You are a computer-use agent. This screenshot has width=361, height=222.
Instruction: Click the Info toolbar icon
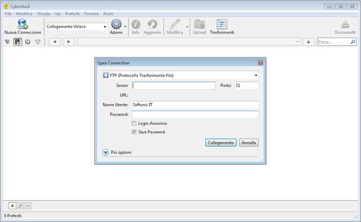(x=135, y=24)
